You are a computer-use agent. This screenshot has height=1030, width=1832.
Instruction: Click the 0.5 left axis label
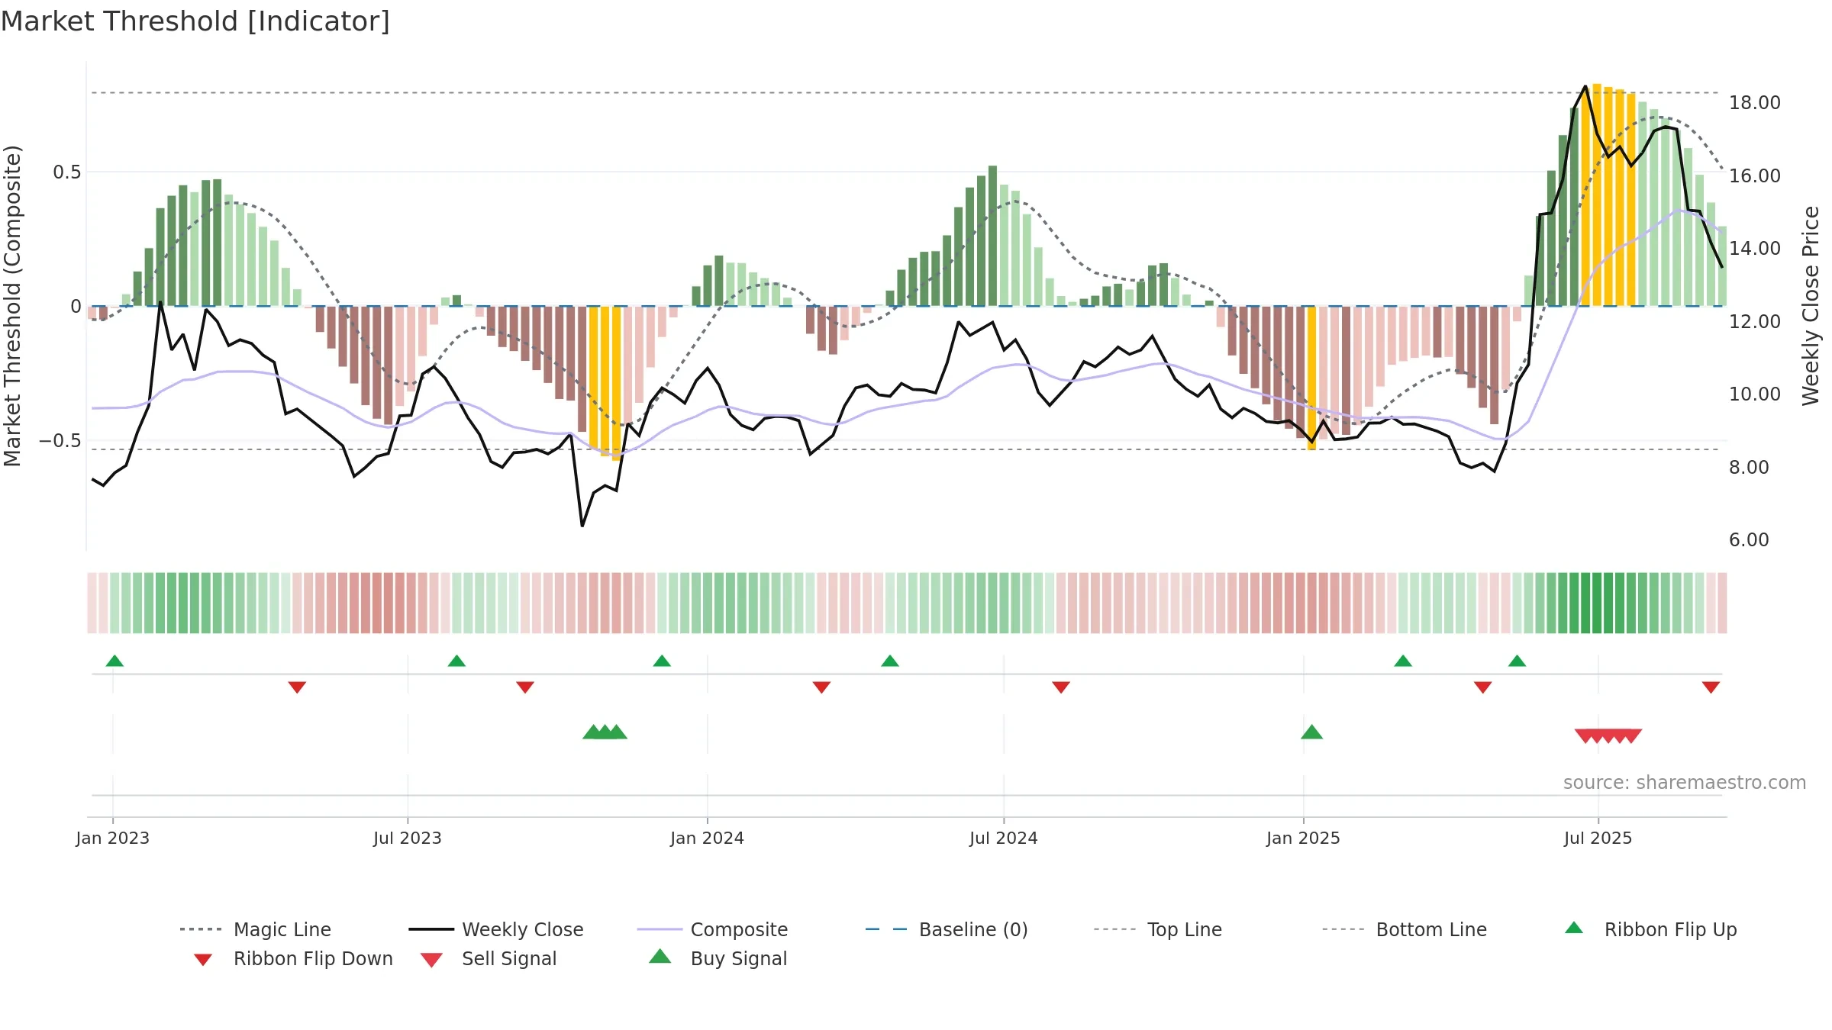(x=67, y=172)
